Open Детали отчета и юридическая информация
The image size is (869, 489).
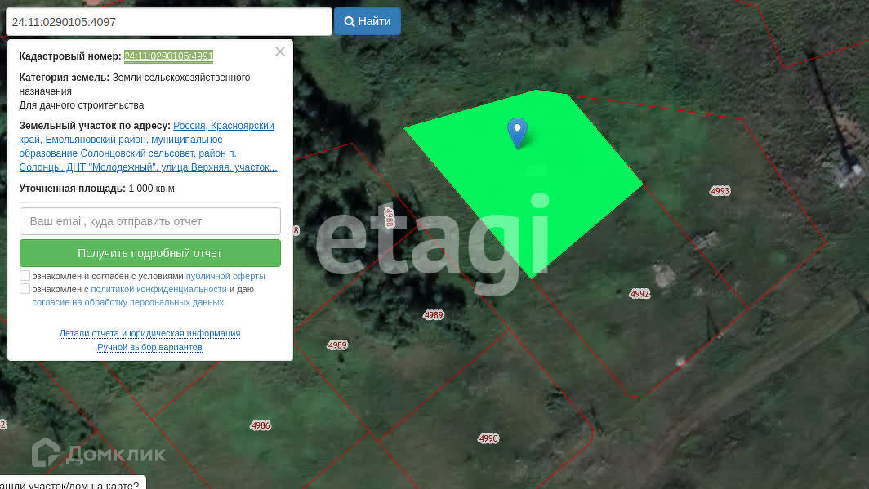pos(149,333)
